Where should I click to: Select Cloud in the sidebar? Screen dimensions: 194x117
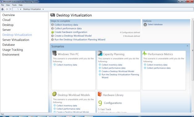tap(6, 20)
